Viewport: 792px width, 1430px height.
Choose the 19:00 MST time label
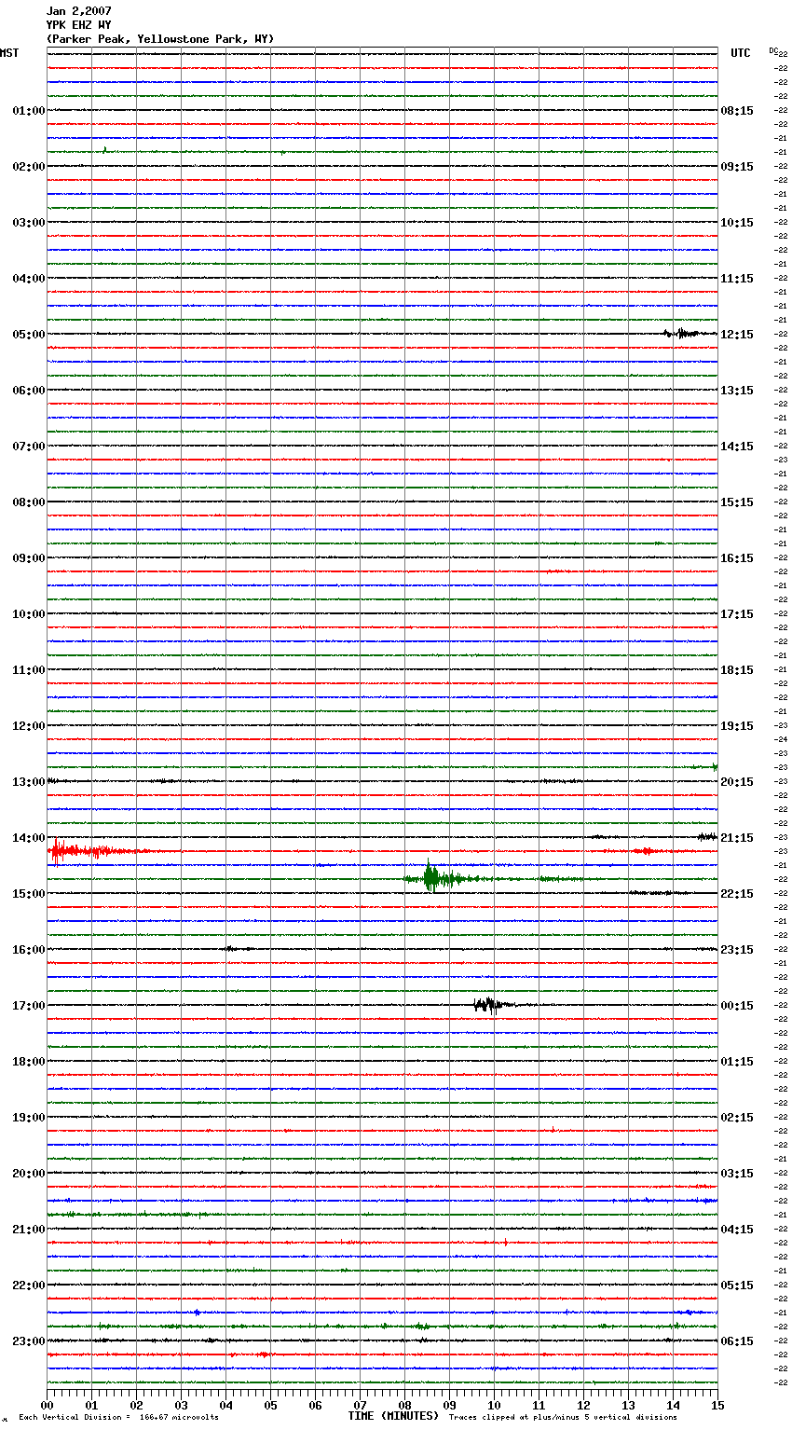[29, 1118]
